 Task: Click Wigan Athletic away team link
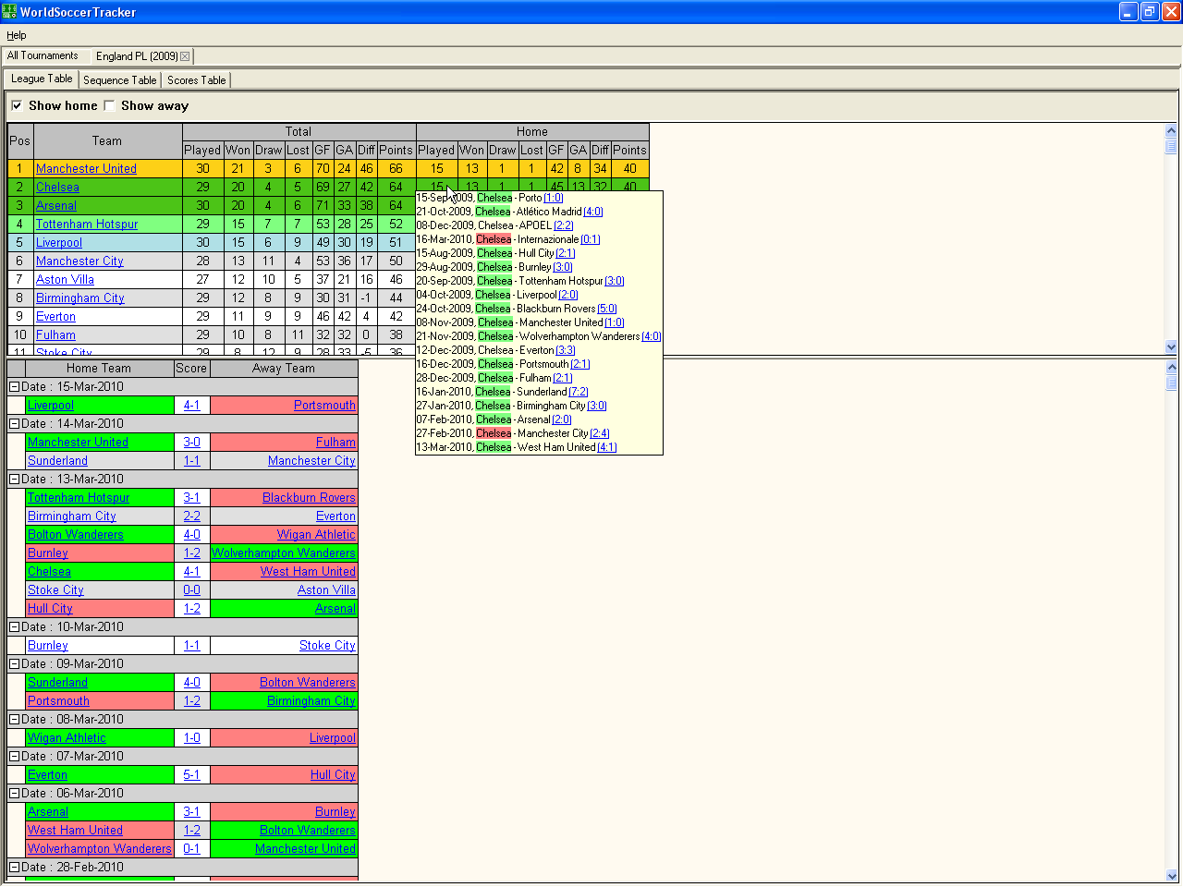316,535
